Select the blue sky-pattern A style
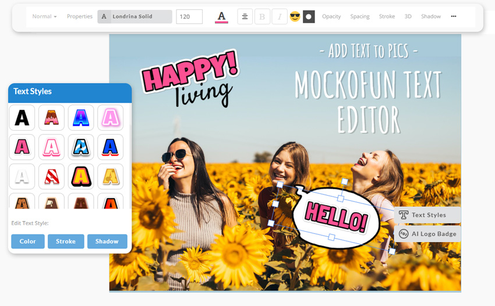 click(x=81, y=147)
